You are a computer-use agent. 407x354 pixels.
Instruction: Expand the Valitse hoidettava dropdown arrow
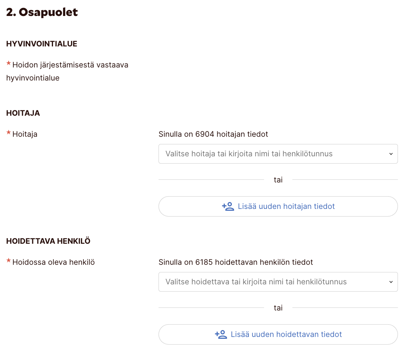click(x=391, y=282)
